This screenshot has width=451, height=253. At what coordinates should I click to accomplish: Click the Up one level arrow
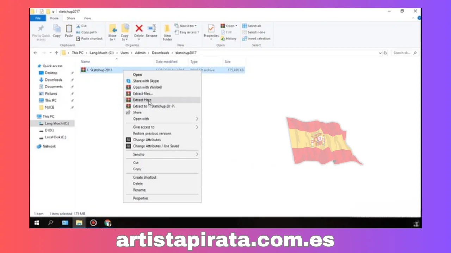tap(56, 53)
